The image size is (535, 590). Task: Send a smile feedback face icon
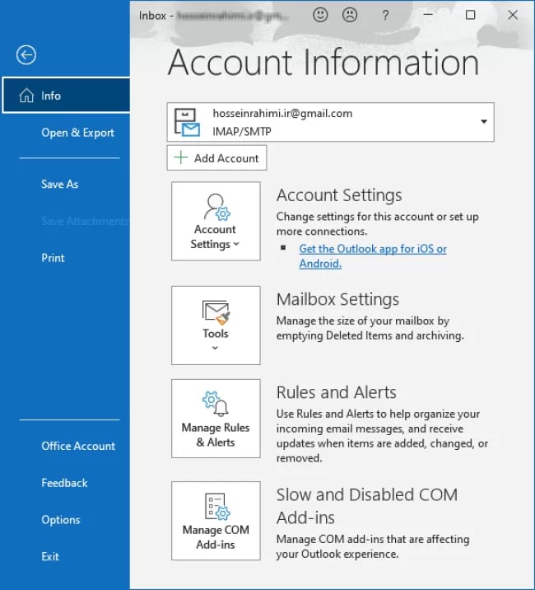tap(320, 15)
